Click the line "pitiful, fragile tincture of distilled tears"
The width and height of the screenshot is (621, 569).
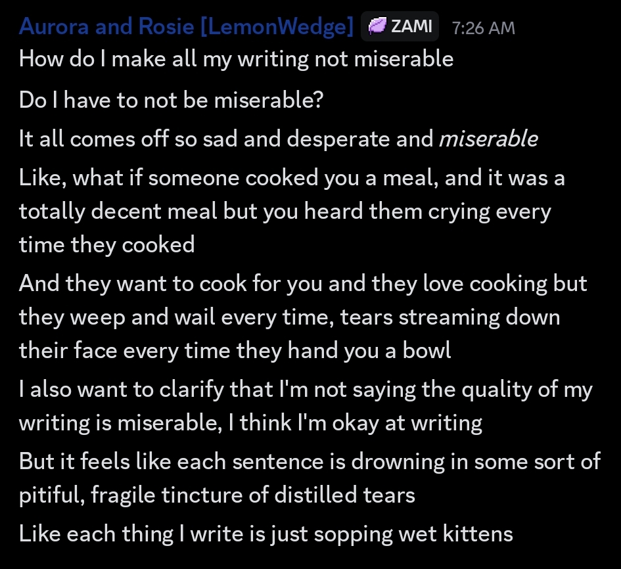[217, 494]
